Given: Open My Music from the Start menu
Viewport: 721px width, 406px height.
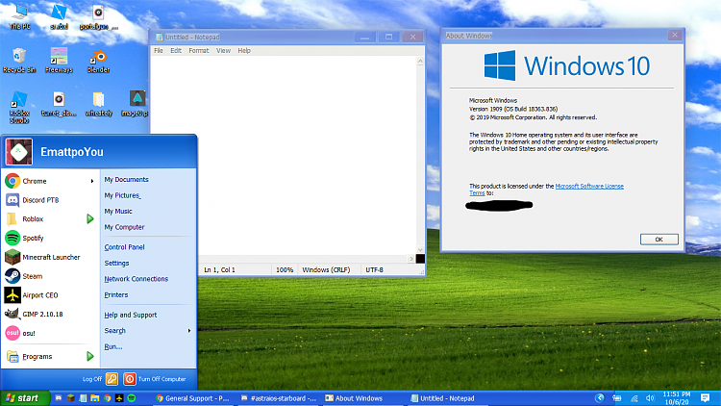Looking at the screenshot, I should pyautogui.click(x=118, y=212).
